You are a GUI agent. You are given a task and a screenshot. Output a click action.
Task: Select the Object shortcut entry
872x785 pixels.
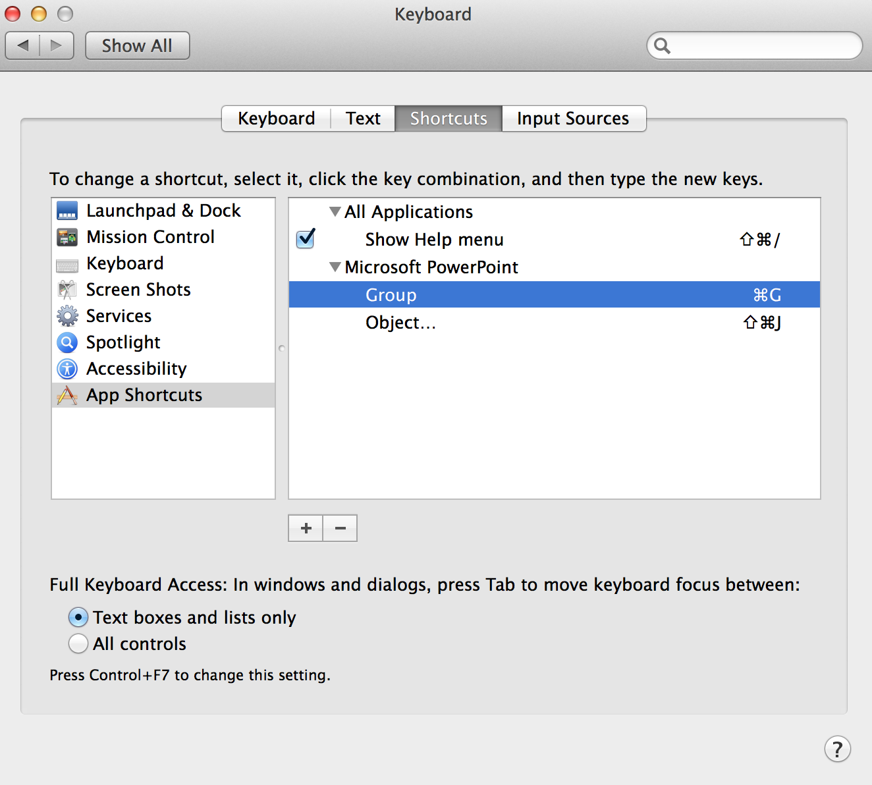(400, 322)
